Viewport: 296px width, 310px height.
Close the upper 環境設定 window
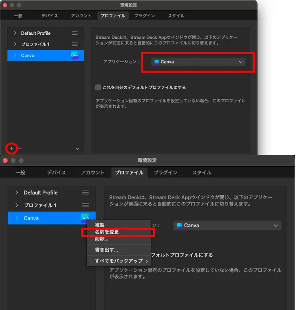[x=5, y=5]
